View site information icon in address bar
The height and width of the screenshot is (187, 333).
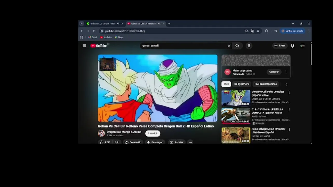102,31
